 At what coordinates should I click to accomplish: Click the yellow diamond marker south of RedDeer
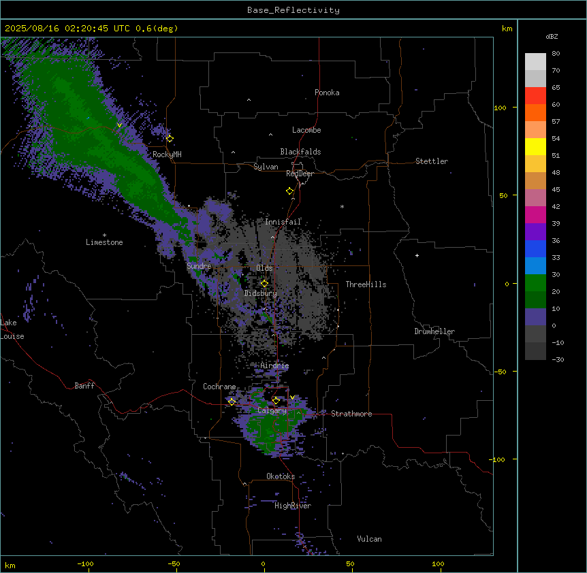click(290, 191)
